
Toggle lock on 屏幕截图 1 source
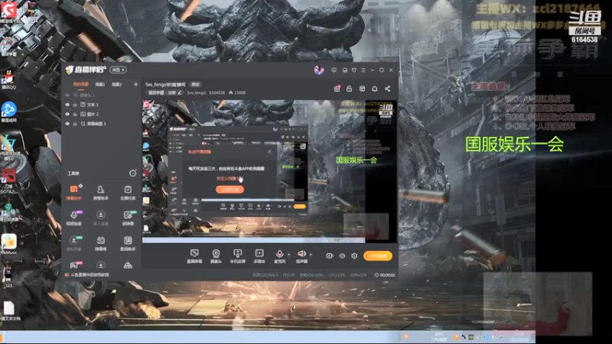[x=75, y=124]
